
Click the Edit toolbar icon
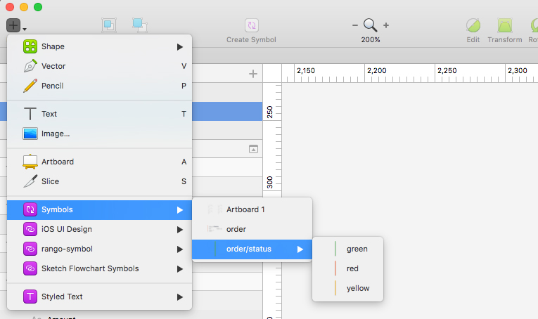pyautogui.click(x=473, y=25)
